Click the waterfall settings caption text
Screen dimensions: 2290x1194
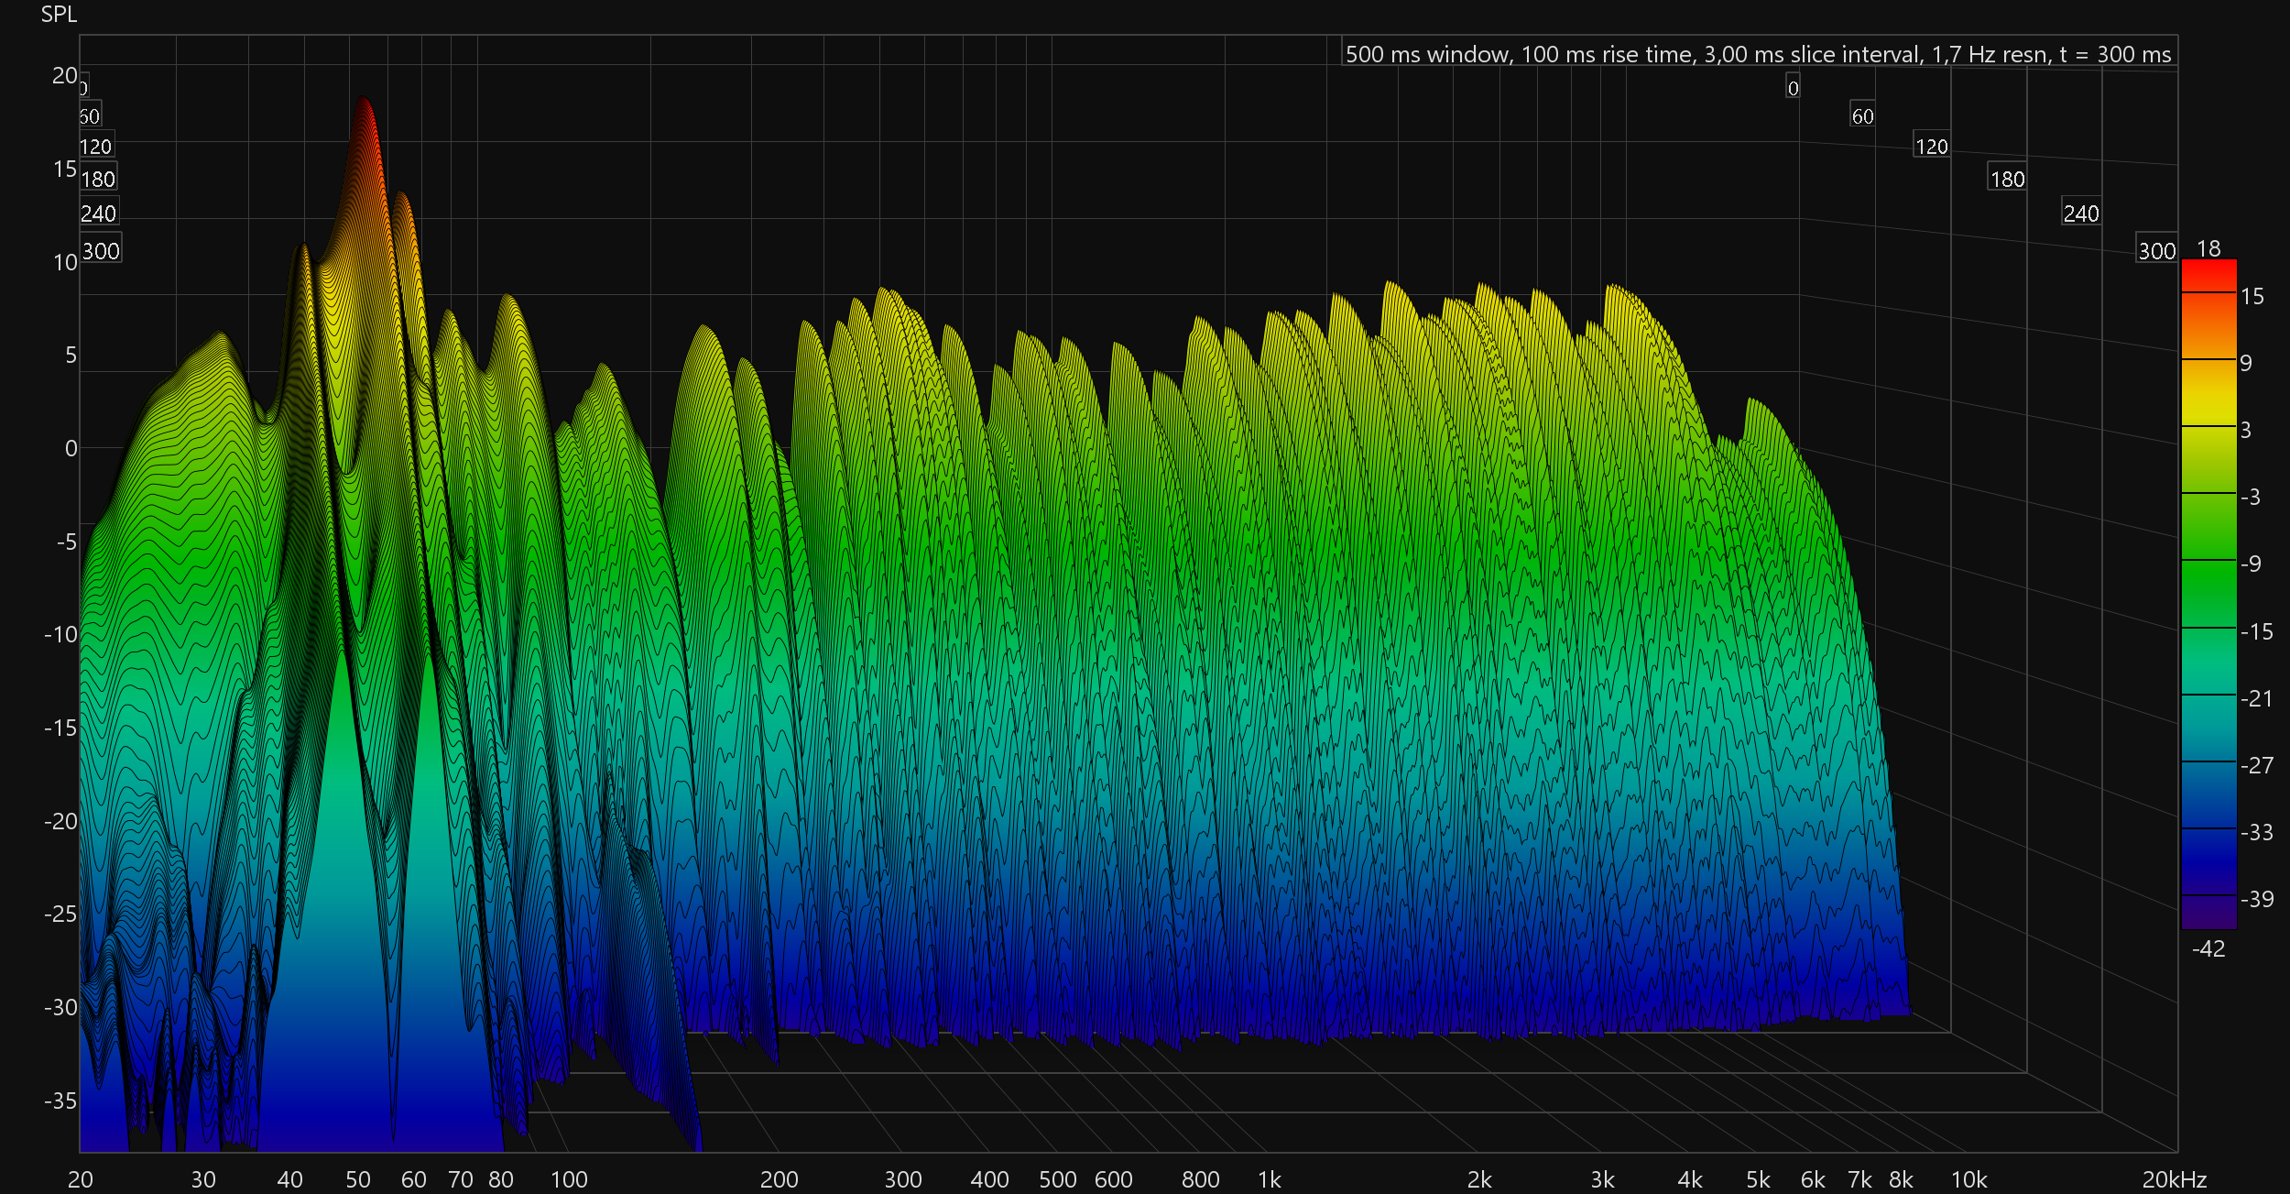pyautogui.click(x=1758, y=55)
